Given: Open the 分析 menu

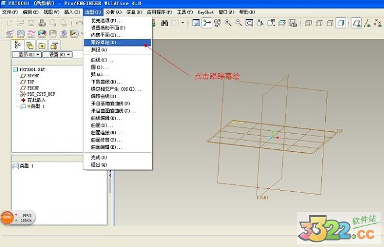Looking at the screenshot, I should [113, 12].
